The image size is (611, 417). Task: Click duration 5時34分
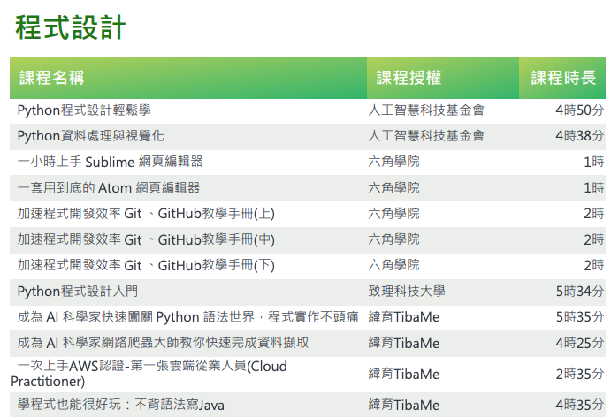tap(579, 292)
